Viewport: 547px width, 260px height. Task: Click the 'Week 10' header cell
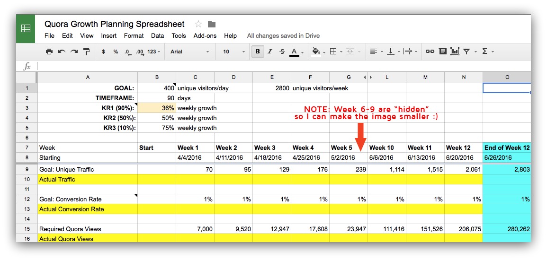387,147
